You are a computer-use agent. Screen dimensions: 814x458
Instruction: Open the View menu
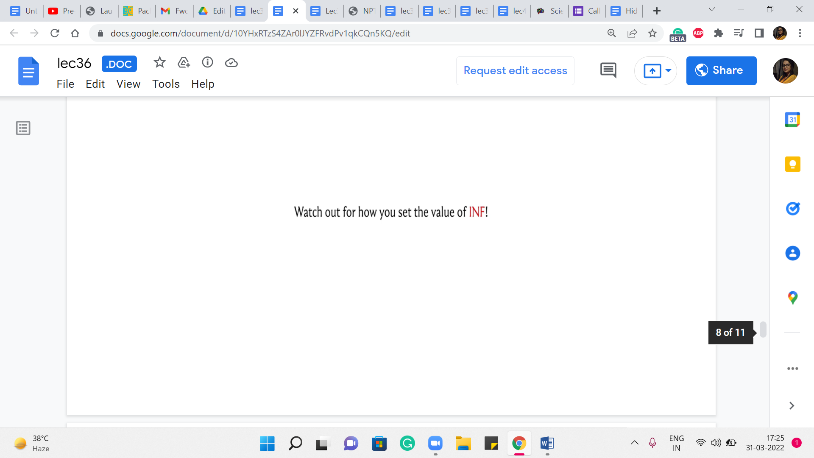click(x=128, y=84)
